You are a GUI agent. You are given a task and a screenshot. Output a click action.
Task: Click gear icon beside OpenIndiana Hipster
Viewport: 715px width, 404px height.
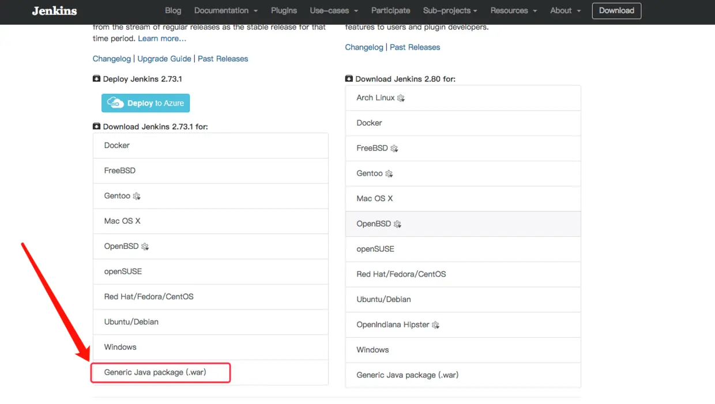pos(435,325)
